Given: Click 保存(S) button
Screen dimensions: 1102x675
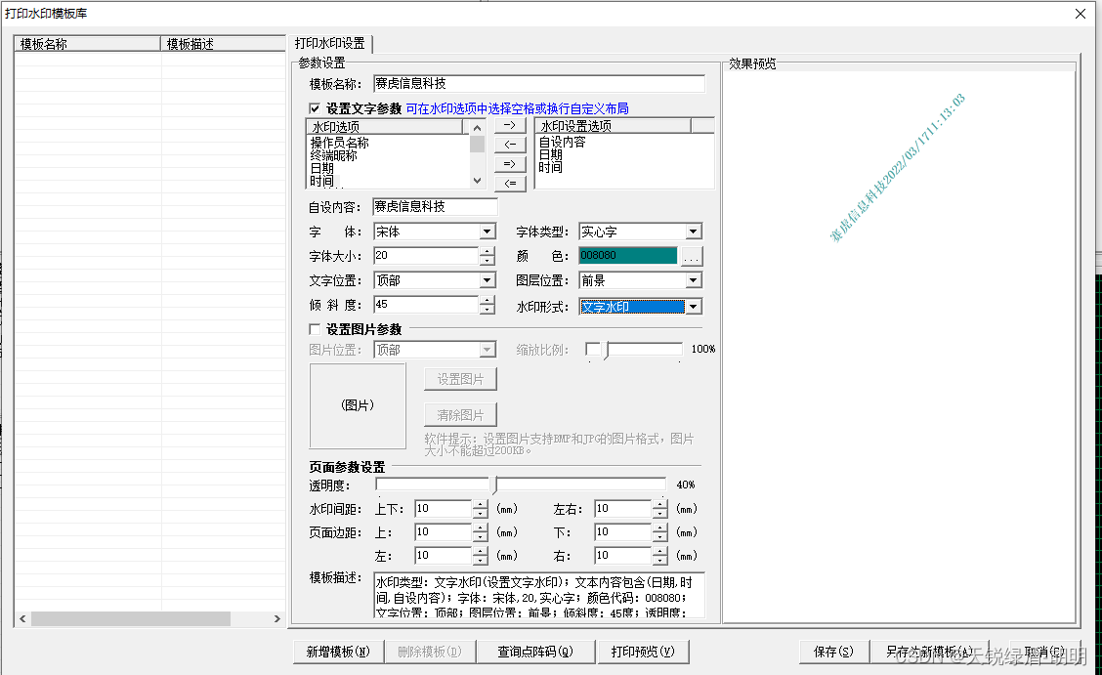Looking at the screenshot, I should [833, 652].
